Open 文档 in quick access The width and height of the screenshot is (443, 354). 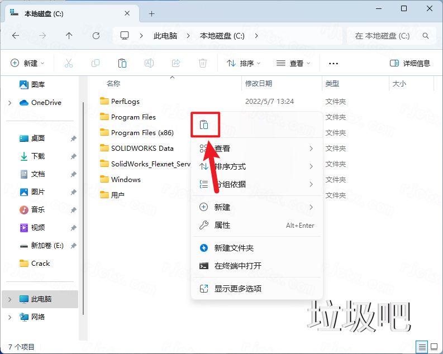click(x=32, y=174)
